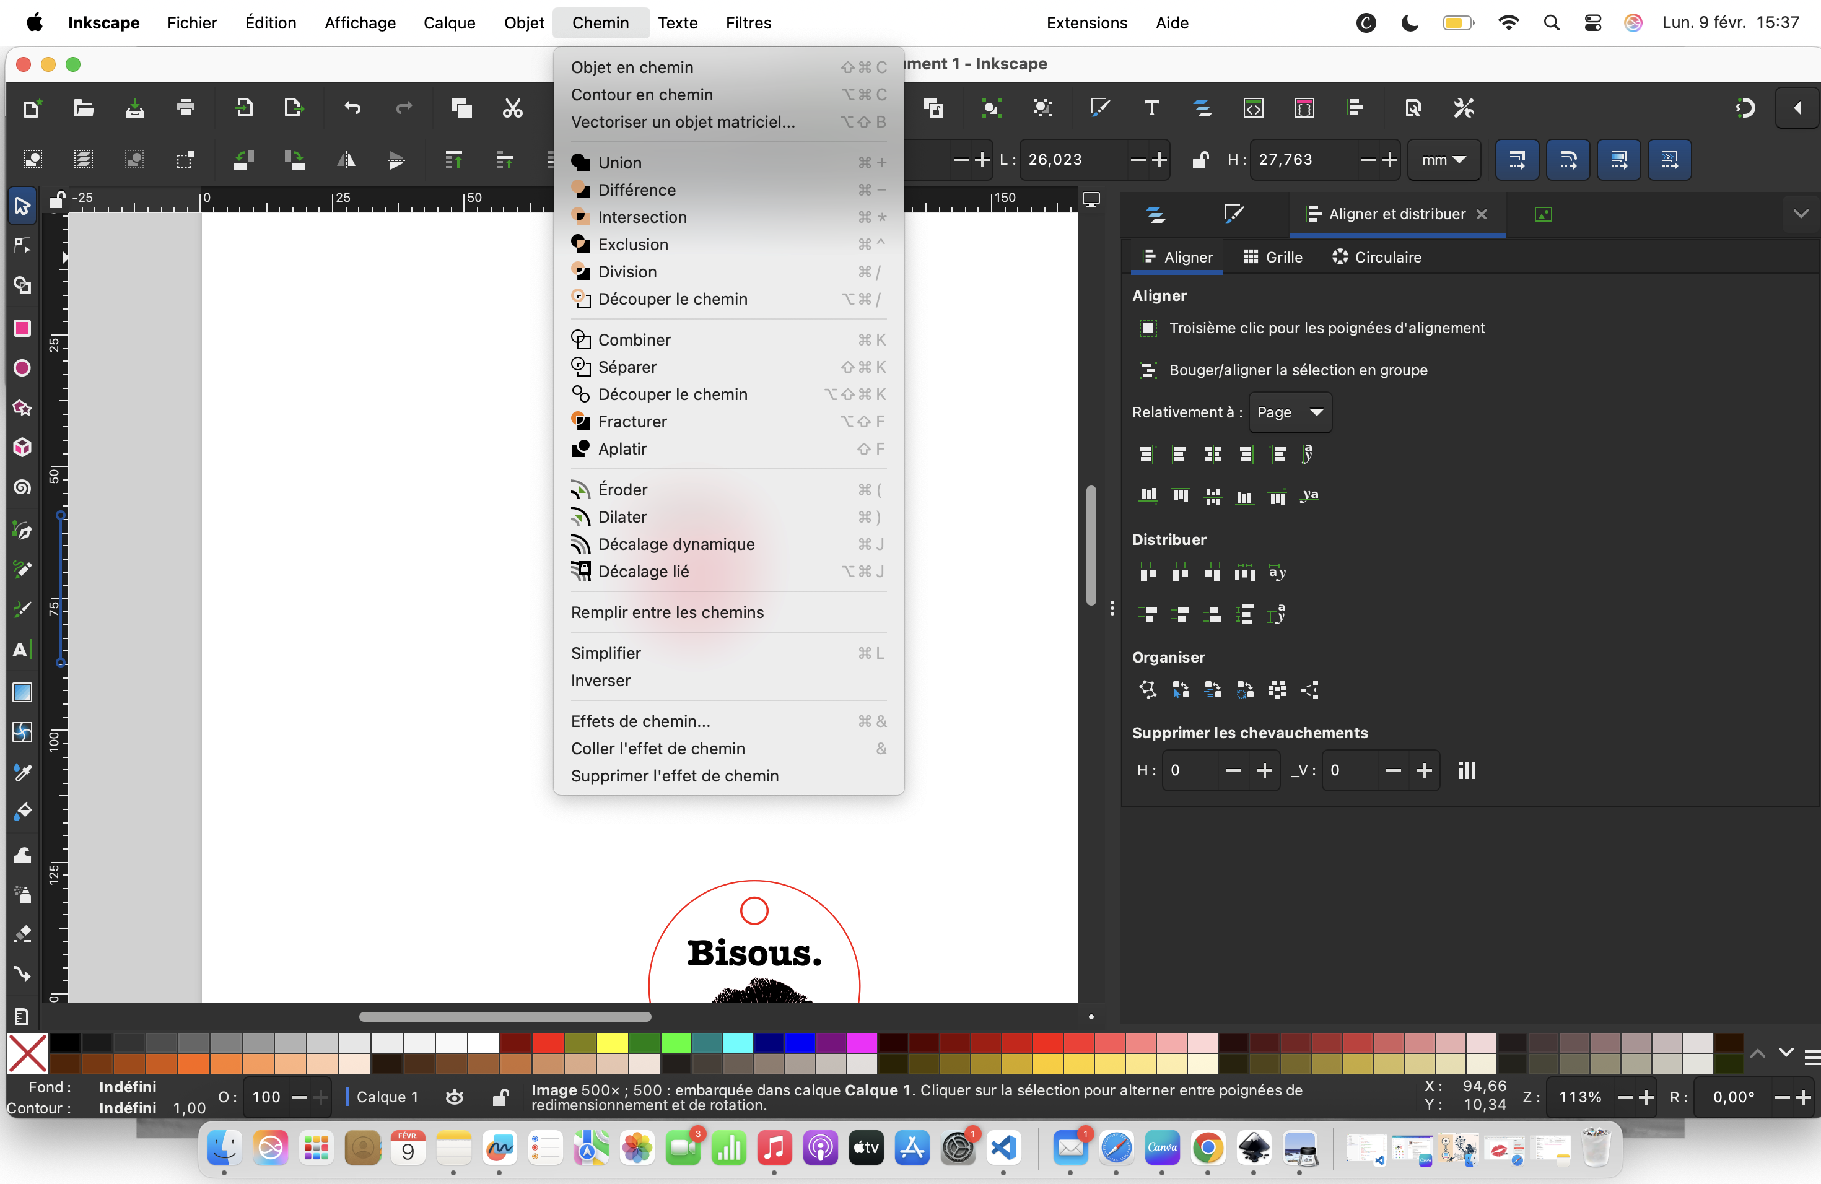Toggle width-height ratio lock
Viewport: 1821px width, 1184px height.
(1200, 160)
